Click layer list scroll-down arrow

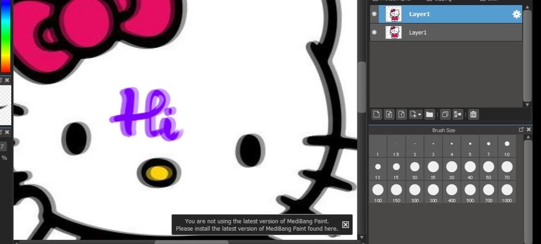click(527, 104)
